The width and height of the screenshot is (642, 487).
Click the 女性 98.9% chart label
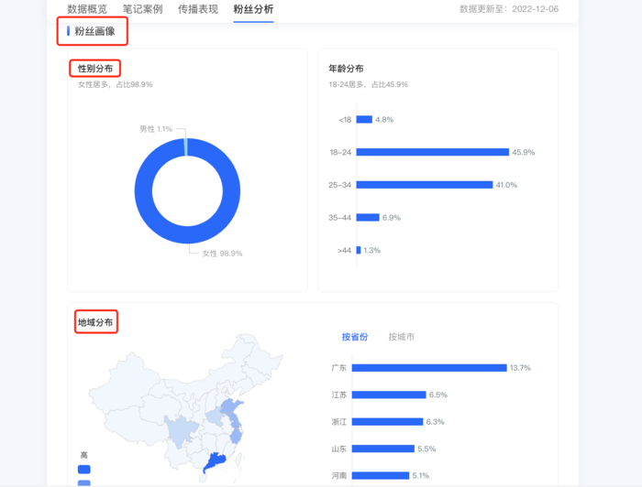[222, 254]
